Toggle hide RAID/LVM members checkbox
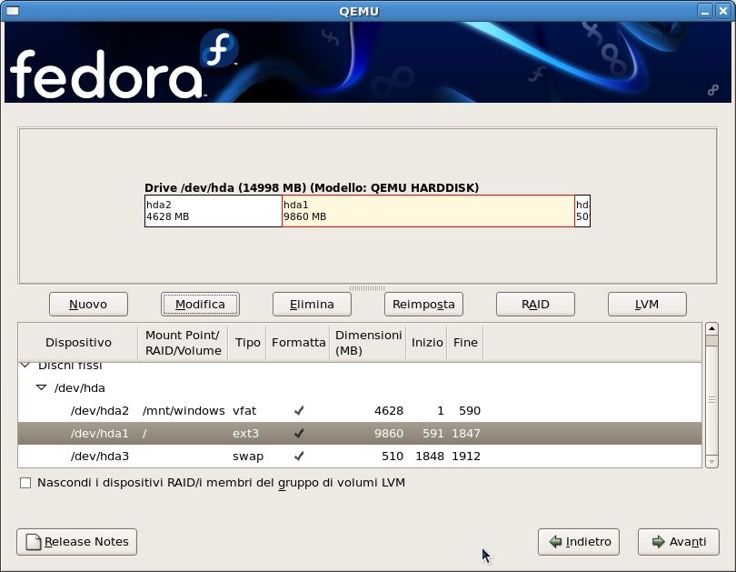736x572 pixels. (x=25, y=483)
